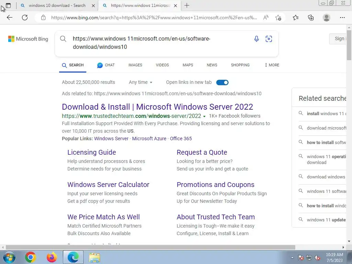Reload the page with the refresh icon

(x=25, y=18)
